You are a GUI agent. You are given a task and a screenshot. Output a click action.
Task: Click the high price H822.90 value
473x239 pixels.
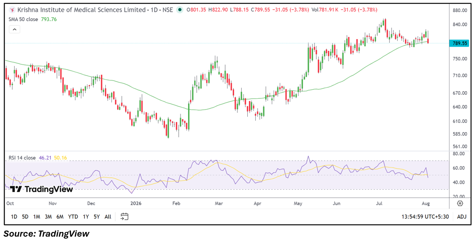pos(218,10)
